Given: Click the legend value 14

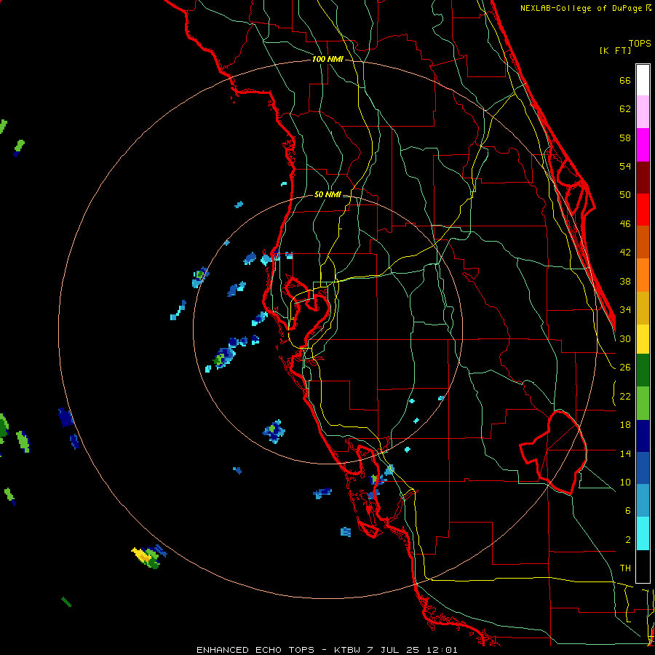Looking at the screenshot, I should (625, 453).
